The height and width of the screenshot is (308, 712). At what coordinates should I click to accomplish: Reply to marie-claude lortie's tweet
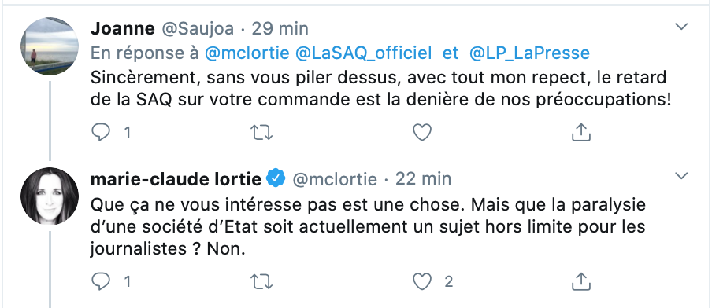pyautogui.click(x=101, y=282)
